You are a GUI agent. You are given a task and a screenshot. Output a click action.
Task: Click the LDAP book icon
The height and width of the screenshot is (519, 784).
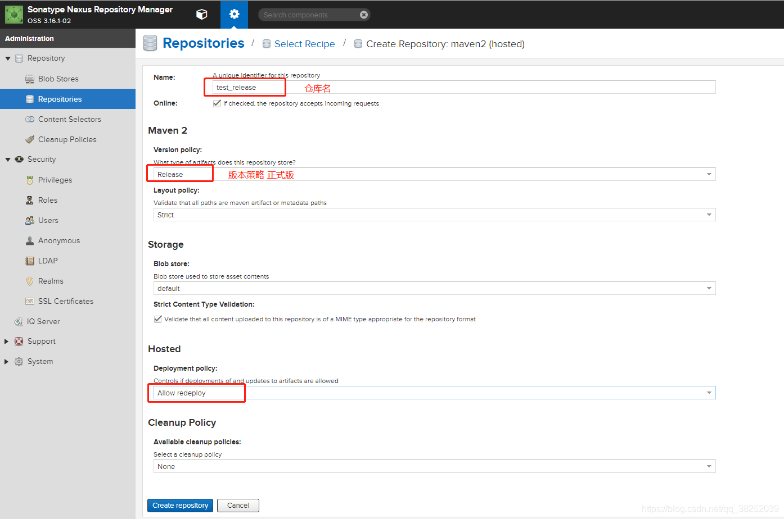[30, 261]
